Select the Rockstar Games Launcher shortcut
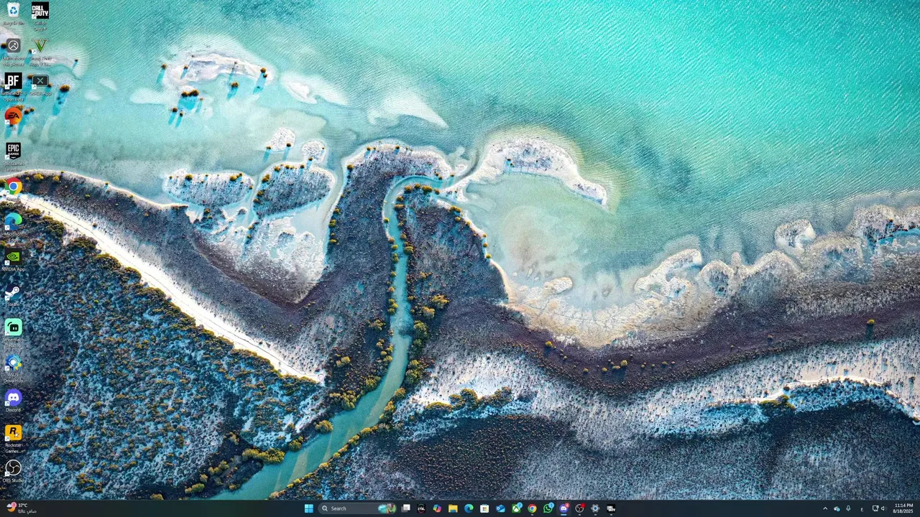This screenshot has height=517, width=920. pos(13,437)
